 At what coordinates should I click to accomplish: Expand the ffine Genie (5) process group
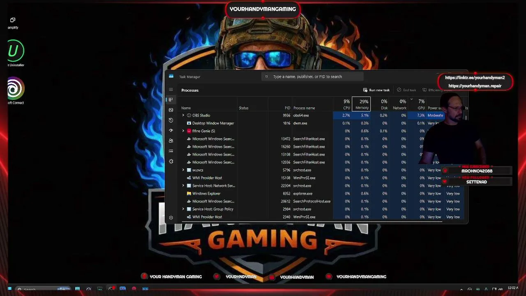click(183, 131)
